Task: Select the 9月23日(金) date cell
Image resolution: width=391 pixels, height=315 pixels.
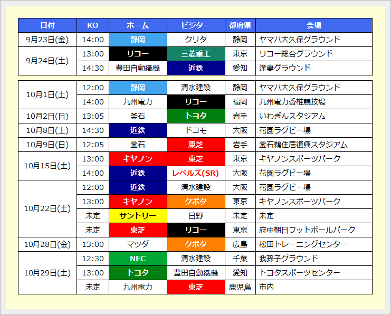Action: tap(47, 40)
